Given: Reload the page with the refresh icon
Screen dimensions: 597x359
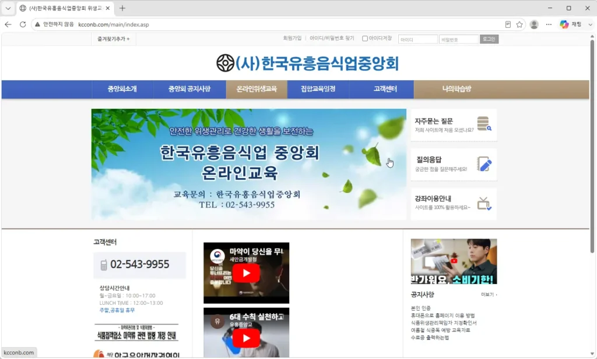Looking at the screenshot, I should 23,24.
